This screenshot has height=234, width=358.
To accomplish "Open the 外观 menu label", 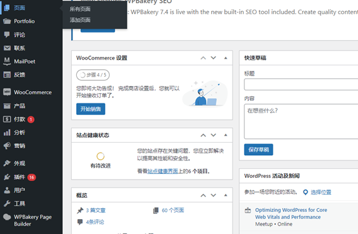I will 19,164.
